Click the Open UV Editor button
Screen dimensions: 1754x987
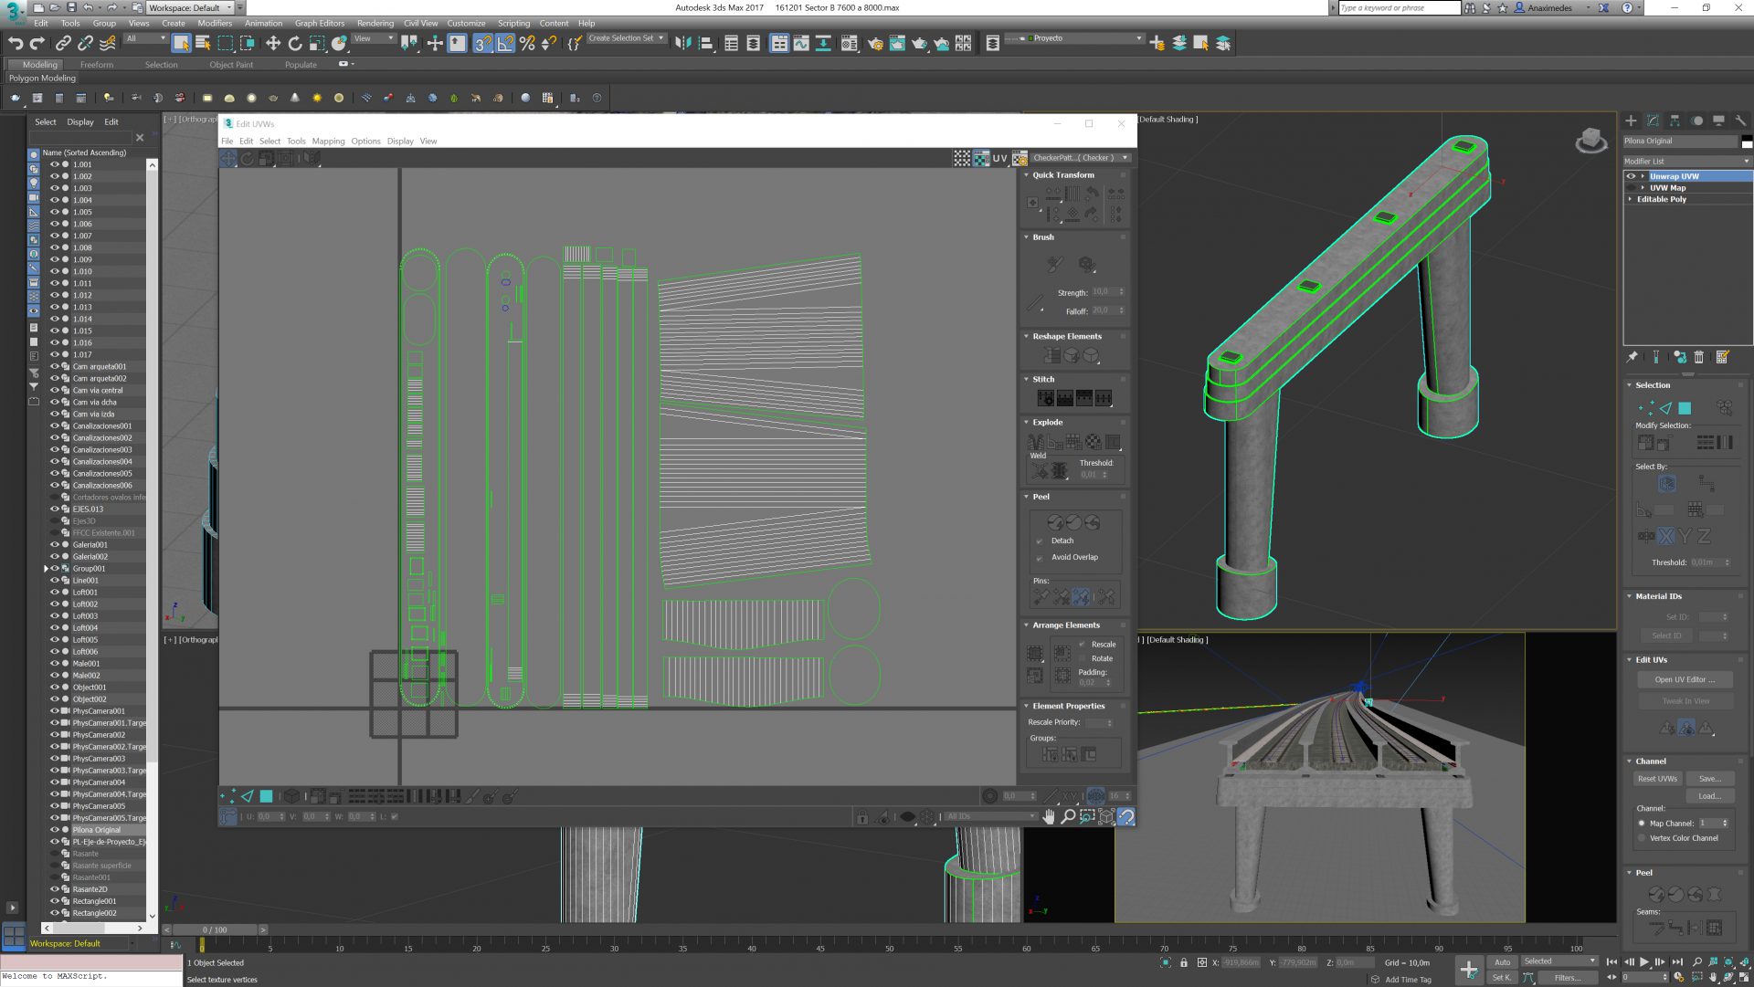[x=1685, y=679]
